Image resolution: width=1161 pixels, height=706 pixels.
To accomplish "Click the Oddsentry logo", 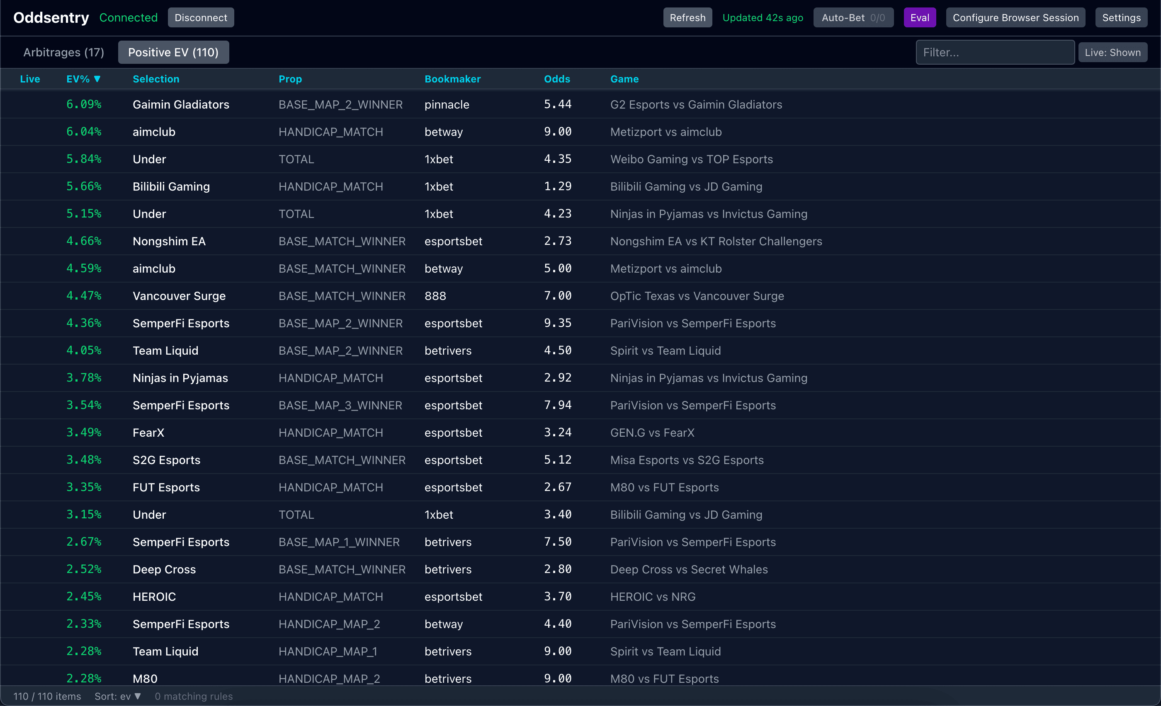I will coord(51,17).
